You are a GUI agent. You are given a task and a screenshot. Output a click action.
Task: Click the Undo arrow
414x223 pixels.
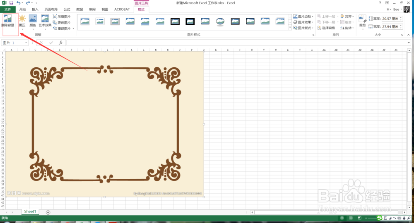point(18,3)
